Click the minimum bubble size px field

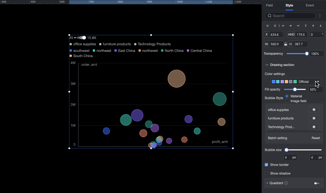click(x=290, y=157)
